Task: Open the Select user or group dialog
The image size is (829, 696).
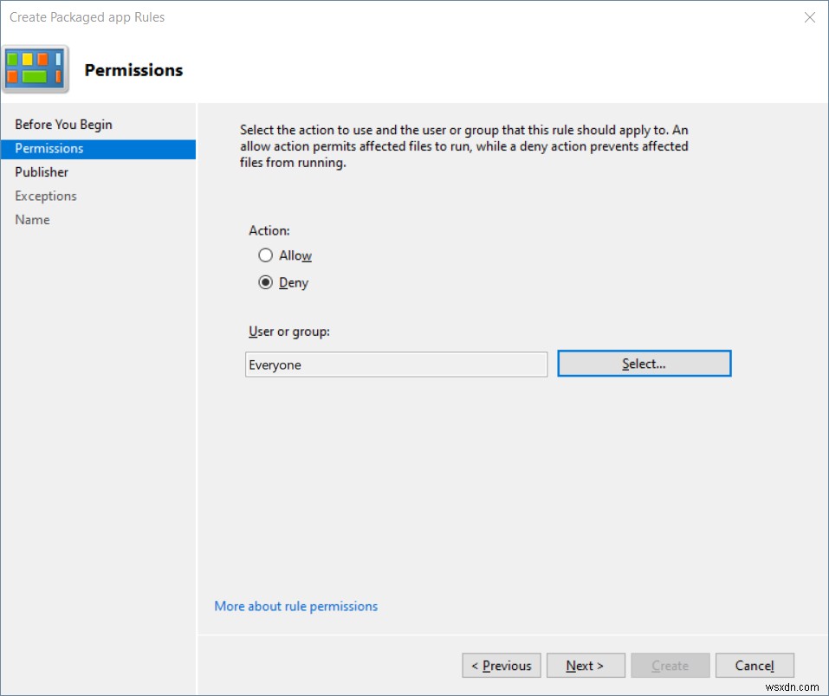Action: (644, 363)
